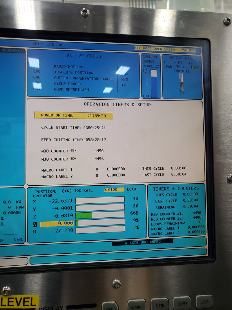Screen dimensions: 232x310
Task: Click the Operation Timers & Setup title
Action: 117,105
